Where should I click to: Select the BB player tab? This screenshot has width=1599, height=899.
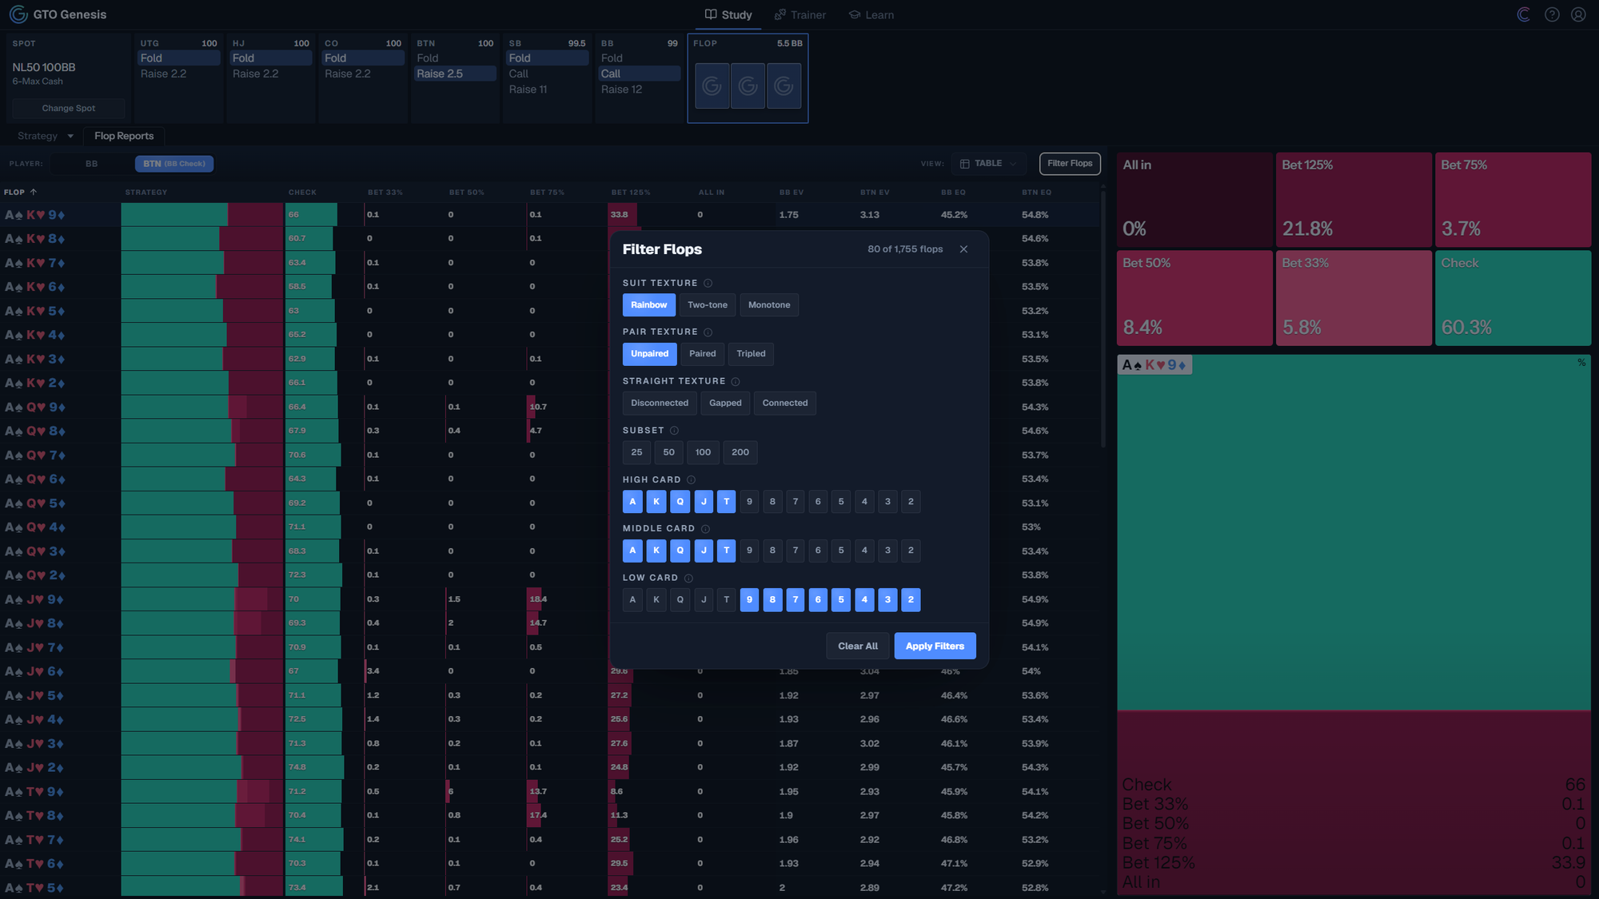tap(92, 164)
